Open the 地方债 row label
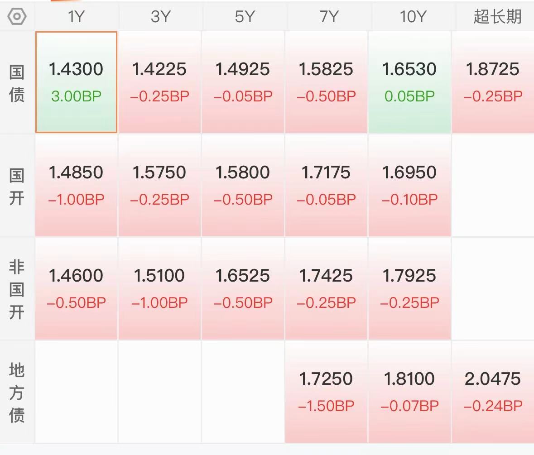Viewport: 534px width, 455px height. 17,393
